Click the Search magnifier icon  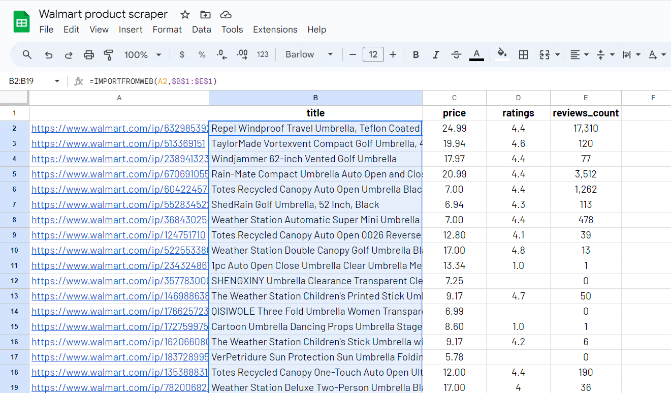pyautogui.click(x=27, y=55)
